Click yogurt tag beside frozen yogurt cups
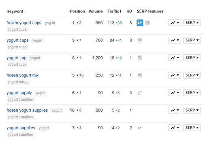207x149 pixels. tap(50, 23)
